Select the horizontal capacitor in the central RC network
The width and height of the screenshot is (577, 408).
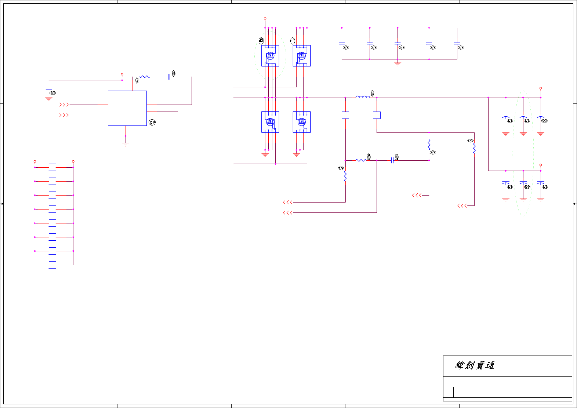392,160
